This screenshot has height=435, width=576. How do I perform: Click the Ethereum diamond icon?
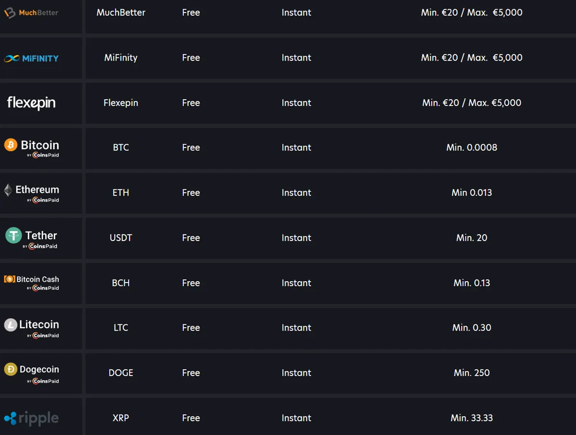[8, 190]
